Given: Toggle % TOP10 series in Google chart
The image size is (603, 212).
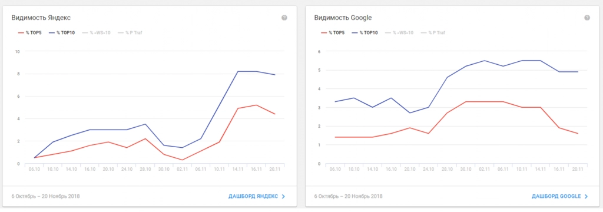Looking at the screenshot, I should [x=366, y=33].
